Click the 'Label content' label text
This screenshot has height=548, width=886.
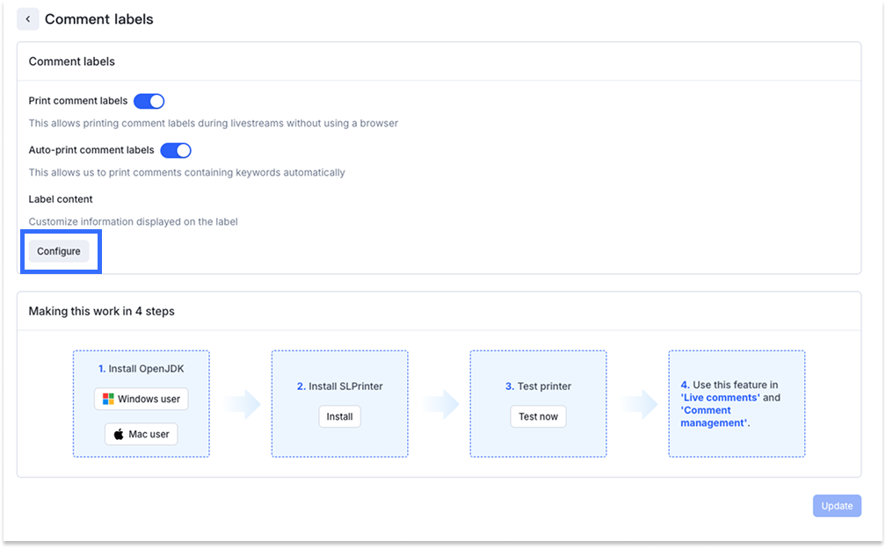61,199
